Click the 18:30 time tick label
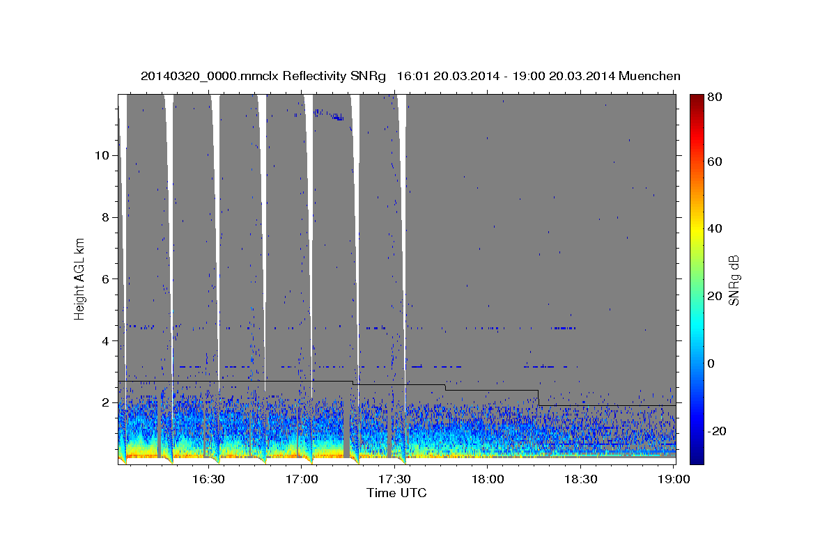This screenshot has width=836, height=557. [x=581, y=479]
